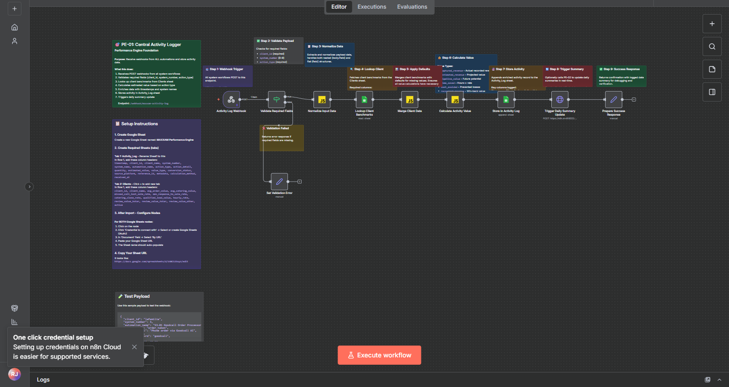Image resolution: width=729 pixels, height=387 pixels.
Task: Select the Calculate Activity Value JS node
Action: click(455, 99)
